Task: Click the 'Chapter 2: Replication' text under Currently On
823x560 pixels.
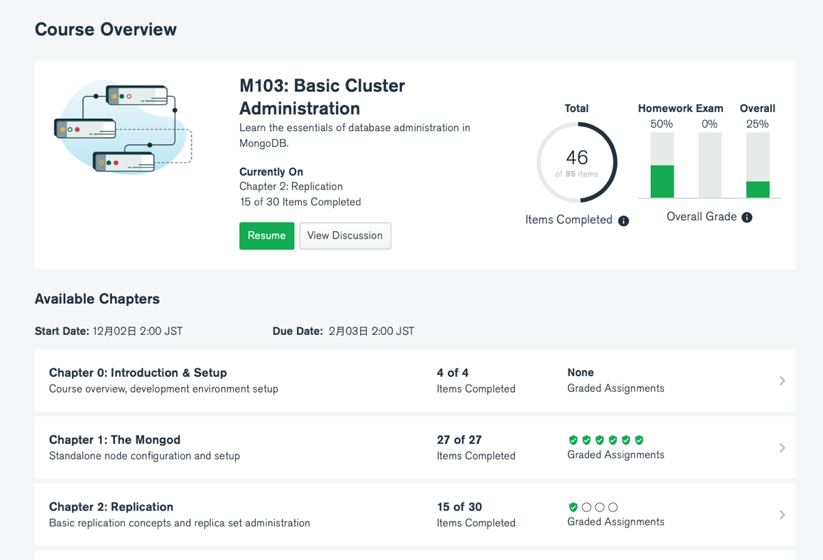Action: (x=291, y=187)
